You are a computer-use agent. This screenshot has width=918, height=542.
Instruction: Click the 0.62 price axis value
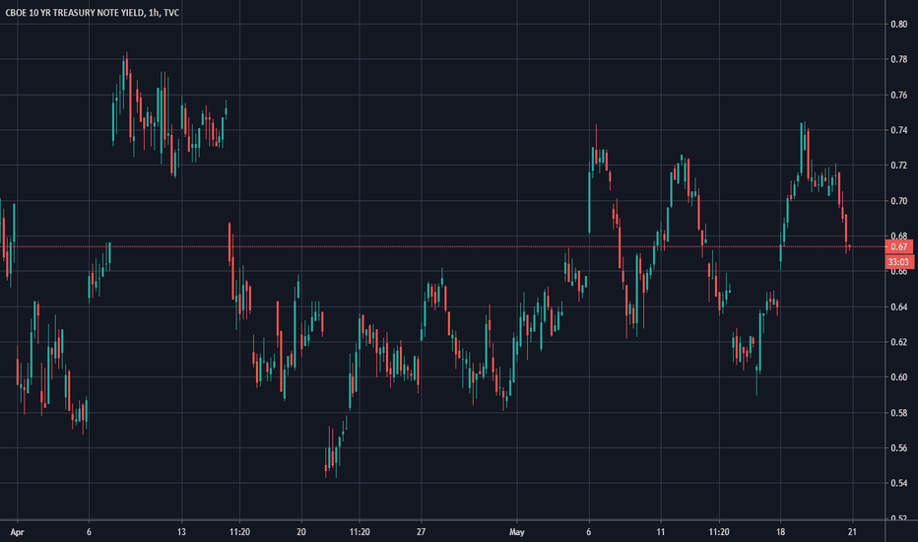898,342
